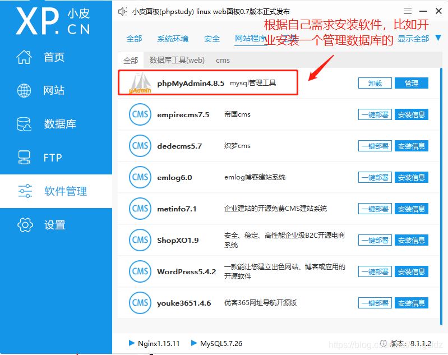Click the WordPress5.4.2 CMS icon
Viewport: 448px width, 355px height.
[140, 271]
